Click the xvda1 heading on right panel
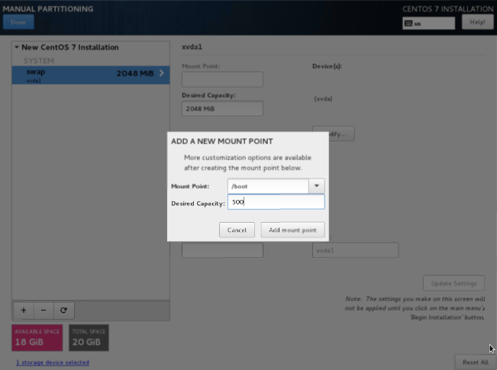497x370 pixels. pyautogui.click(x=192, y=47)
